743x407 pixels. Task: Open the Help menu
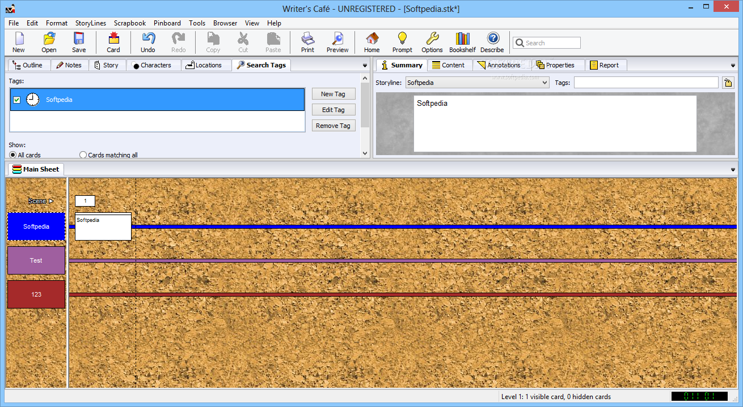coord(274,23)
